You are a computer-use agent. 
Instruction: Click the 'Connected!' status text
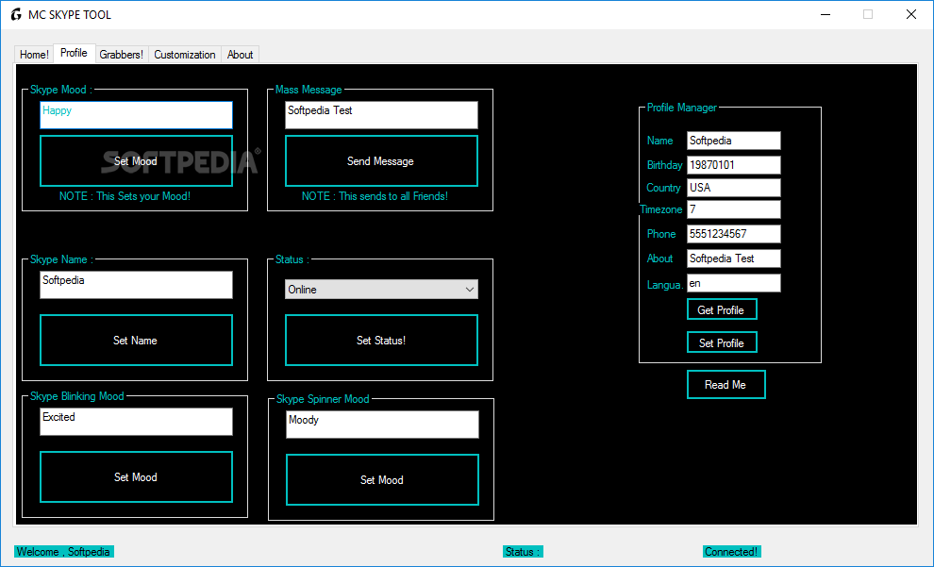pyautogui.click(x=731, y=552)
